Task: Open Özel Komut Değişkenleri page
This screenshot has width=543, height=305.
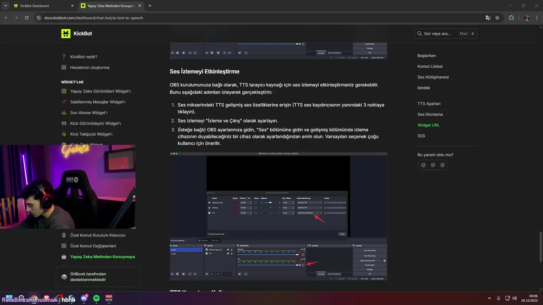Action: tap(93, 246)
